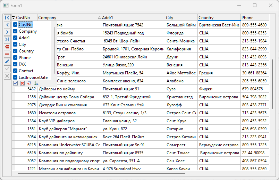Click the red delete record icon
The height and width of the screenshot is (180, 279).
point(7,54)
